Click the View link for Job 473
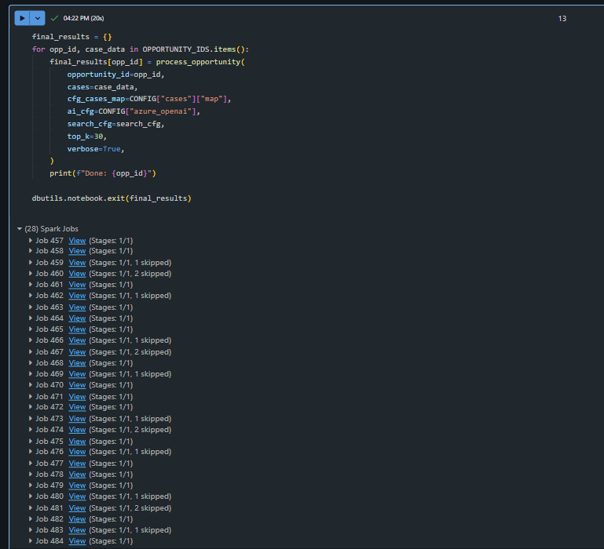604x549 pixels. coord(77,419)
